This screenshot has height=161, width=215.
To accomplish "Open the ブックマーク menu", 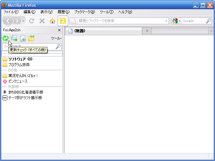I will pos(84,12).
